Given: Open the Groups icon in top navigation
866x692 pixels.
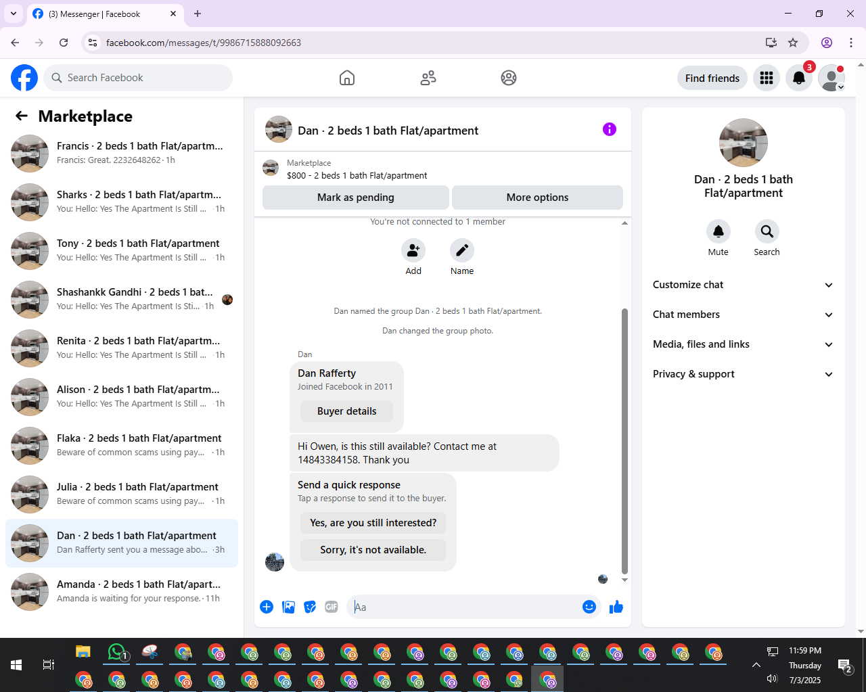Looking at the screenshot, I should coord(509,78).
